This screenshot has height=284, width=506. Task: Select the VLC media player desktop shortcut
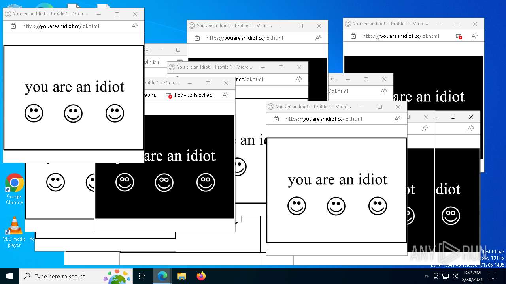coord(14,232)
